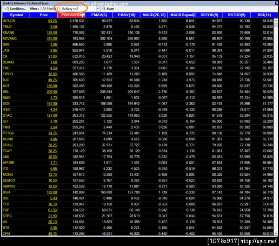
Task: Sort by the SSTOD(9) column header
Action: 237,15
